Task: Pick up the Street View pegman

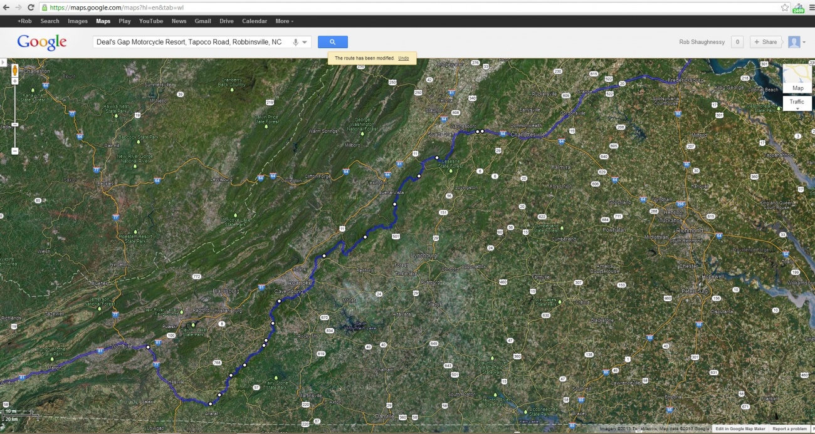Action: (14, 70)
